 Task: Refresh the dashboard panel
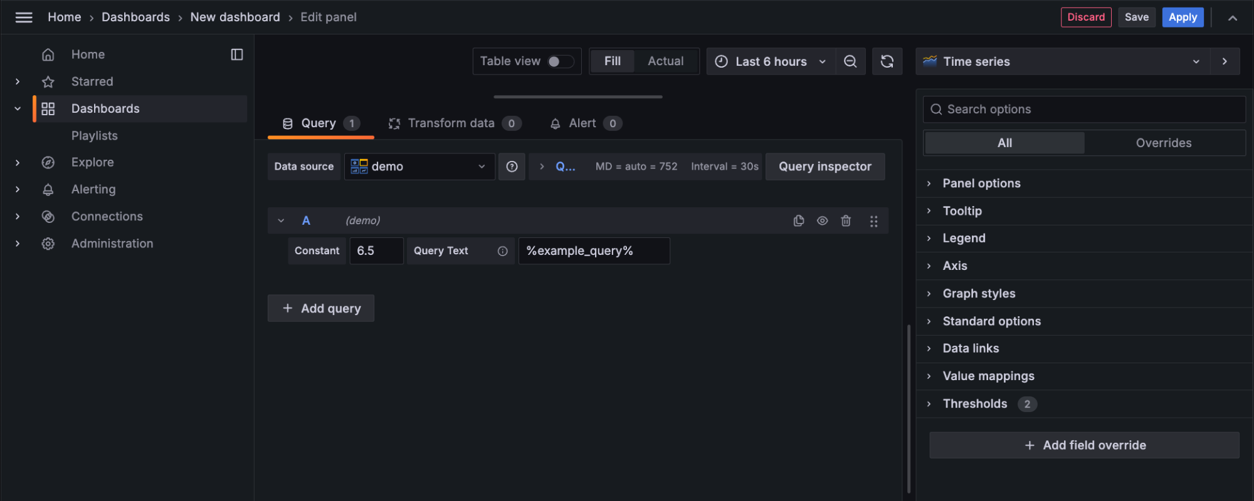pos(887,61)
